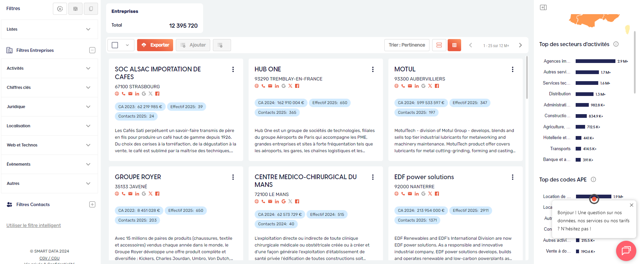The image size is (640, 264).
Task: Select the grid view layout icon
Action: [x=454, y=45]
